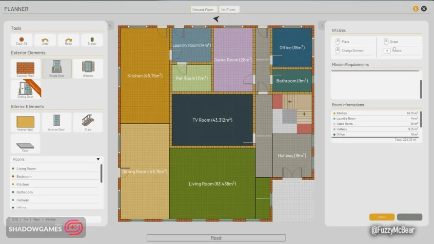Select the Floor element
The image size is (434, 244).
click(25, 144)
